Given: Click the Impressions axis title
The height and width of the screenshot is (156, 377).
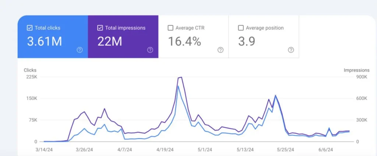Looking at the screenshot, I should click(x=356, y=70).
